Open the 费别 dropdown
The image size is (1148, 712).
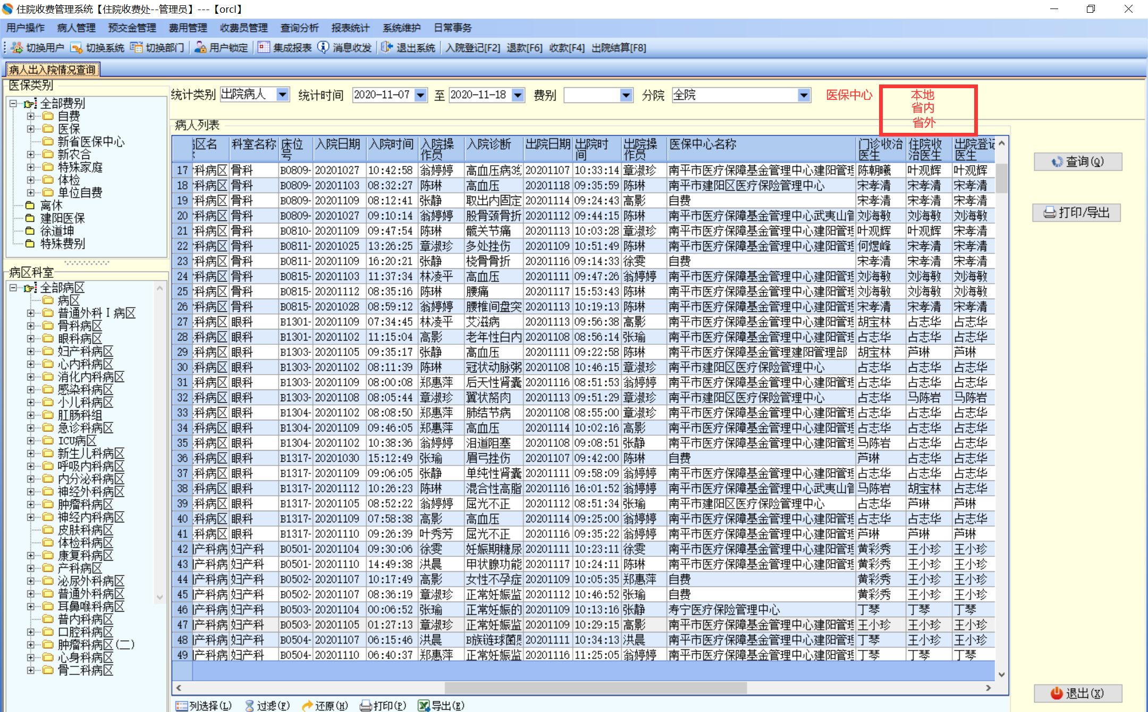(626, 95)
